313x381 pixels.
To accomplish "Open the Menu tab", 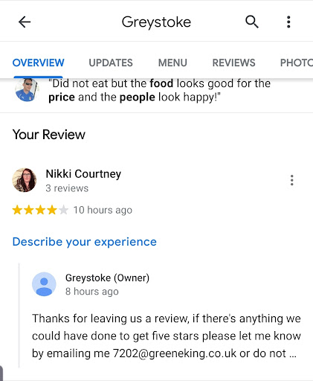I will (x=172, y=63).
